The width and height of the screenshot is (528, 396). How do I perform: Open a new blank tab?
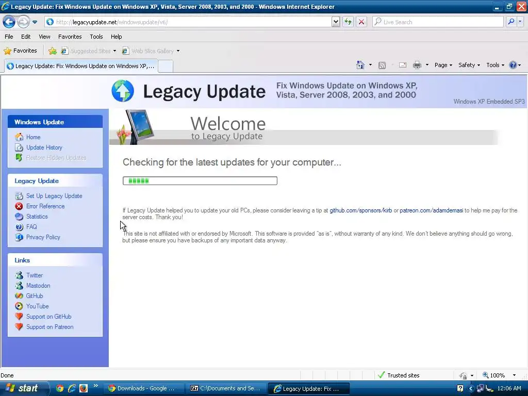[166, 66]
